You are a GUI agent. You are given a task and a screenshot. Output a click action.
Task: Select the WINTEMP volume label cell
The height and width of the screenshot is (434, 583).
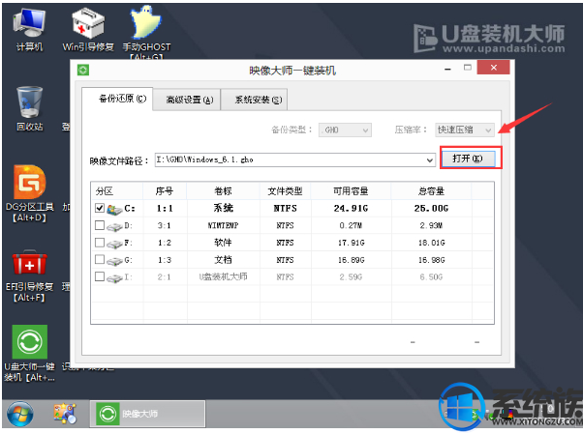pos(223,225)
